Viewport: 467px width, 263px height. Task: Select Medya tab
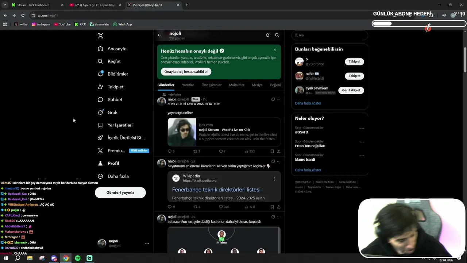point(257,85)
